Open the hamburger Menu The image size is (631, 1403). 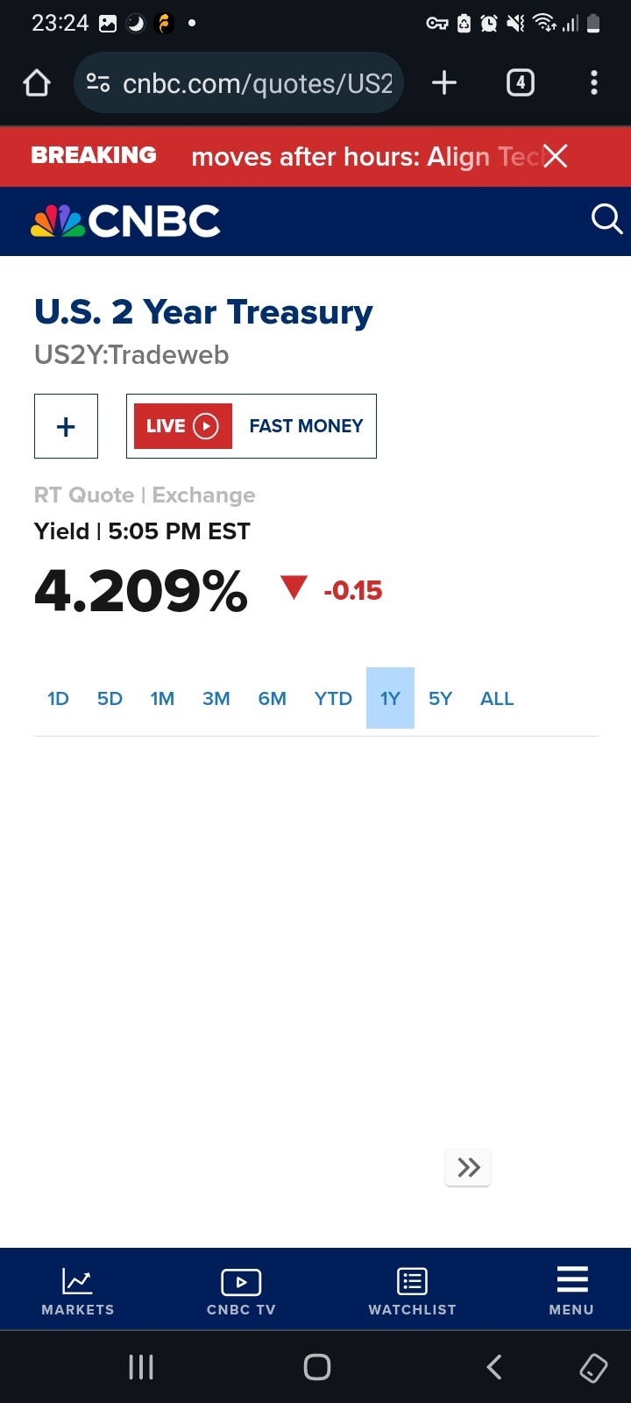pyautogui.click(x=571, y=1291)
